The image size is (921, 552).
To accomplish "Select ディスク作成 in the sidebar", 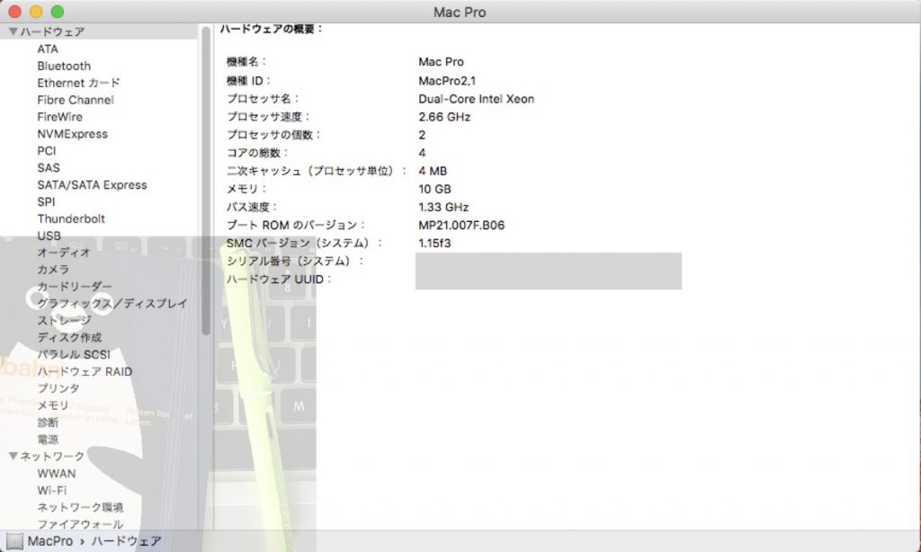I will click(69, 338).
